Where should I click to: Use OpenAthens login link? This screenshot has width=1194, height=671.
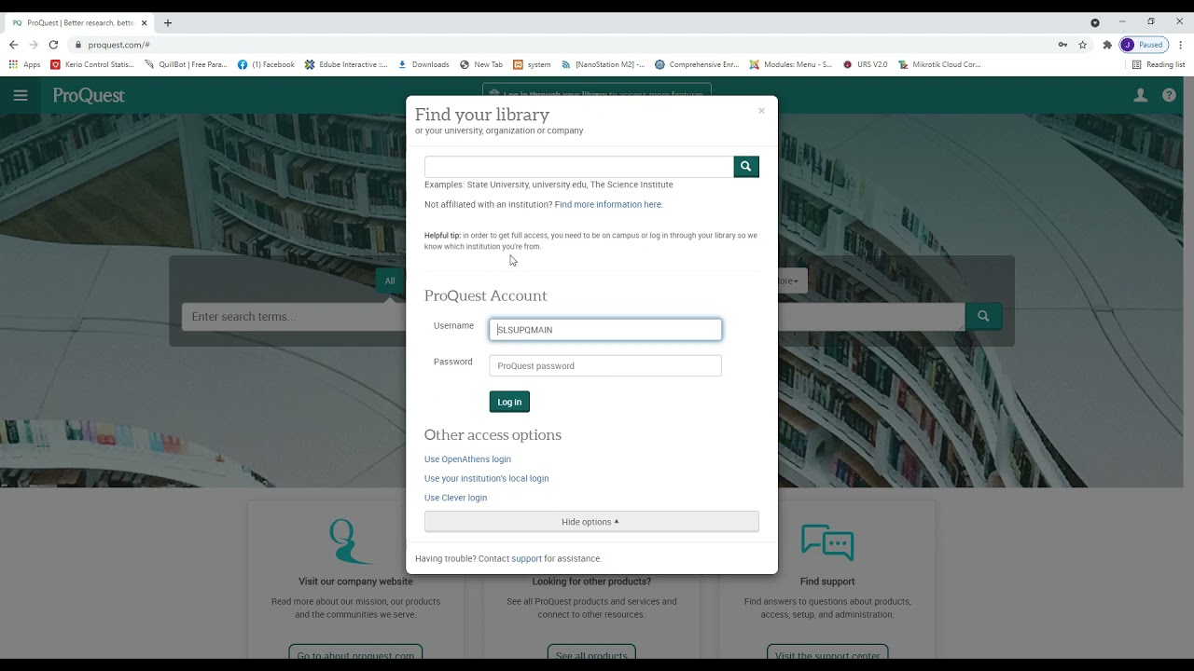coord(467,459)
